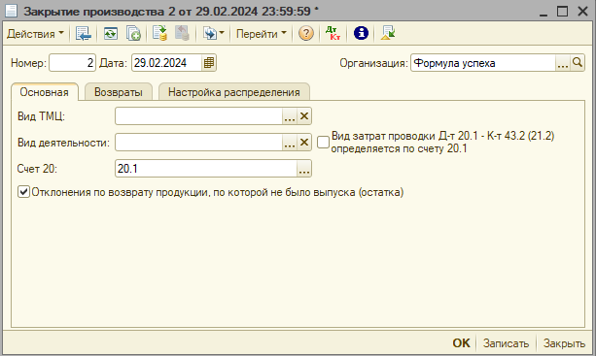
Task: Open the create-based-on dropdown icon
Action: 213,34
